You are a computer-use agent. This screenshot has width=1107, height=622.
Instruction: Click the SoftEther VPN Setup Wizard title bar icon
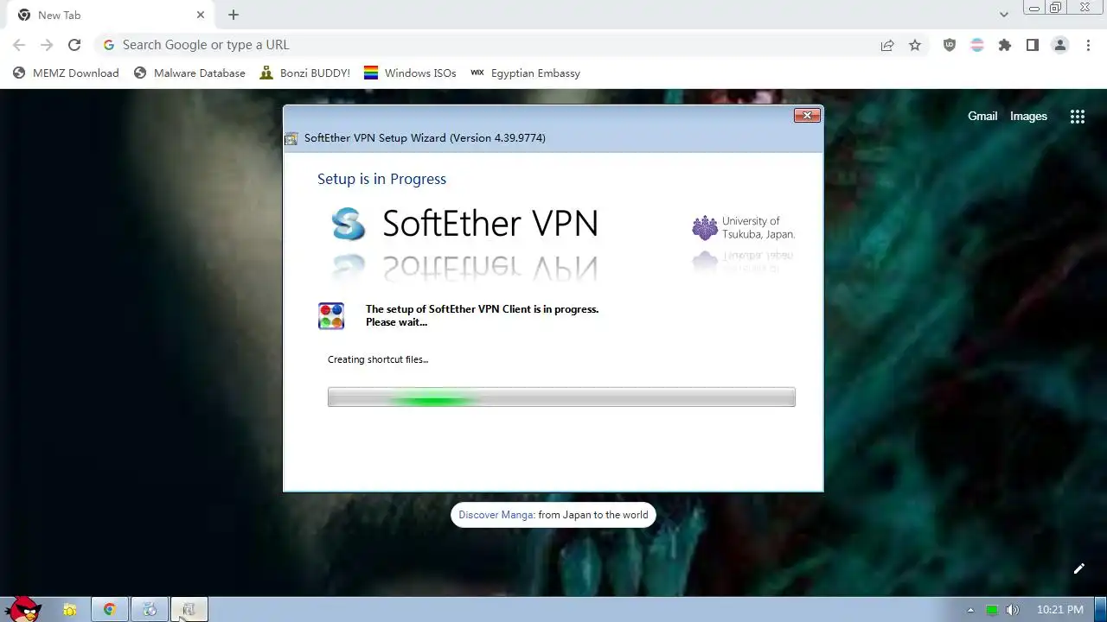pos(291,138)
